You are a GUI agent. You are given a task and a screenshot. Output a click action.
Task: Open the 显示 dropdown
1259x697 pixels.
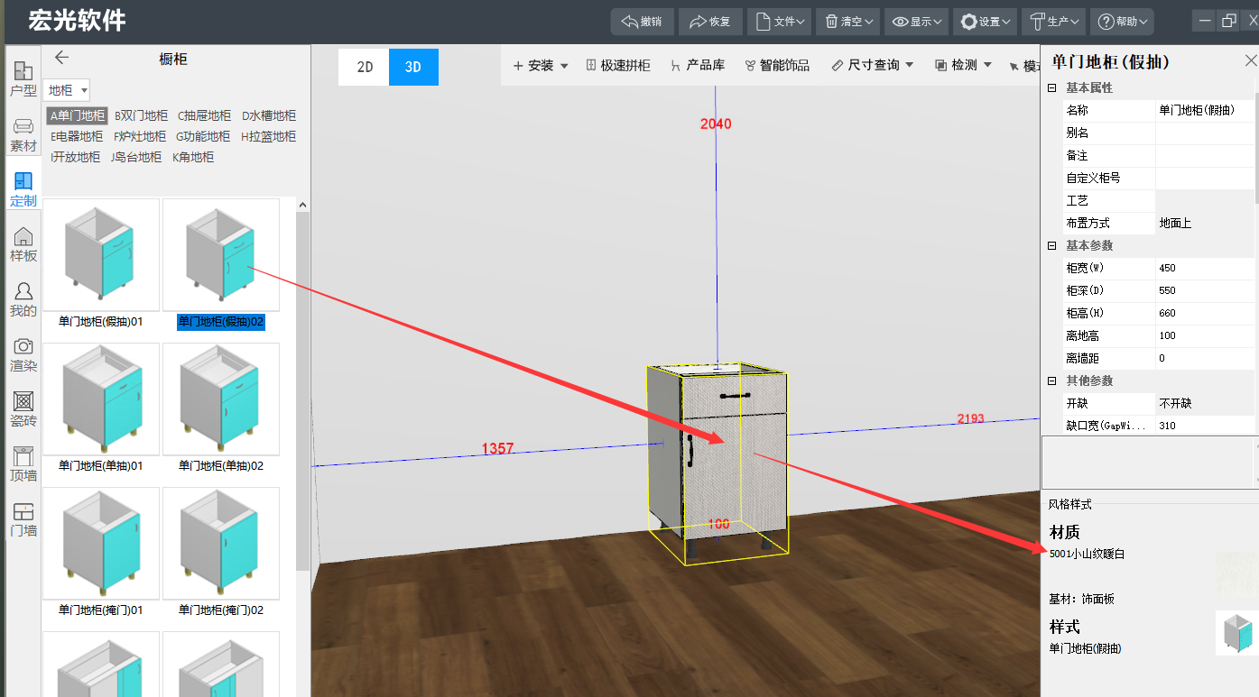(x=915, y=22)
